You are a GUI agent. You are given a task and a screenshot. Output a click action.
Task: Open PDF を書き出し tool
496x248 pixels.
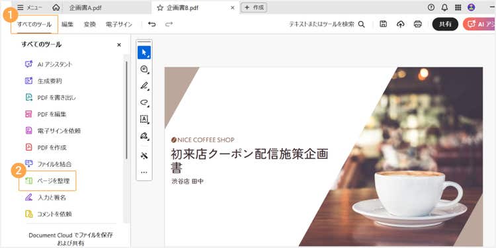pyautogui.click(x=50, y=97)
